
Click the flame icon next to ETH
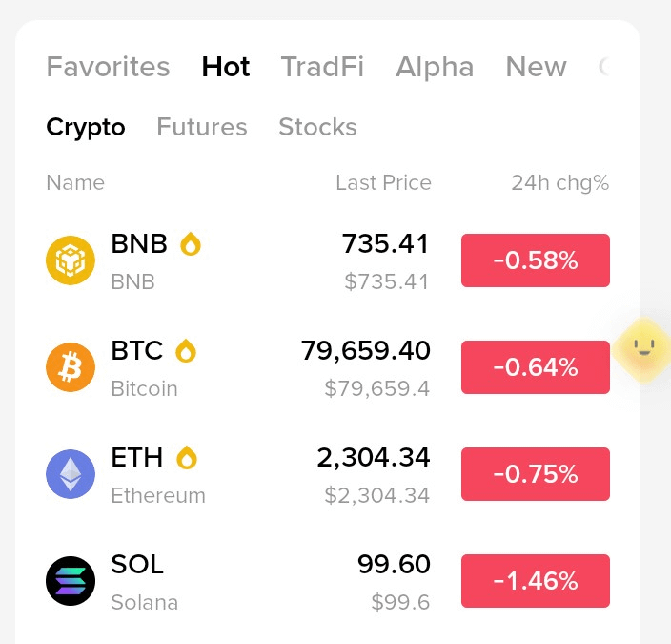(x=187, y=457)
